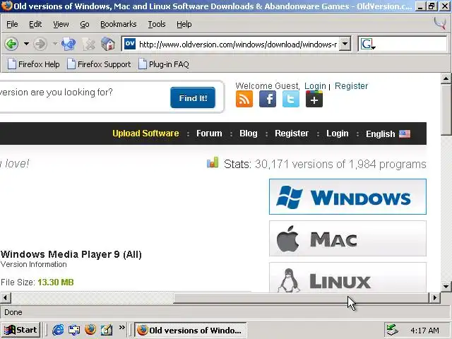The image size is (452, 339).
Task: Click the stats bar chart icon
Action: 213,162
